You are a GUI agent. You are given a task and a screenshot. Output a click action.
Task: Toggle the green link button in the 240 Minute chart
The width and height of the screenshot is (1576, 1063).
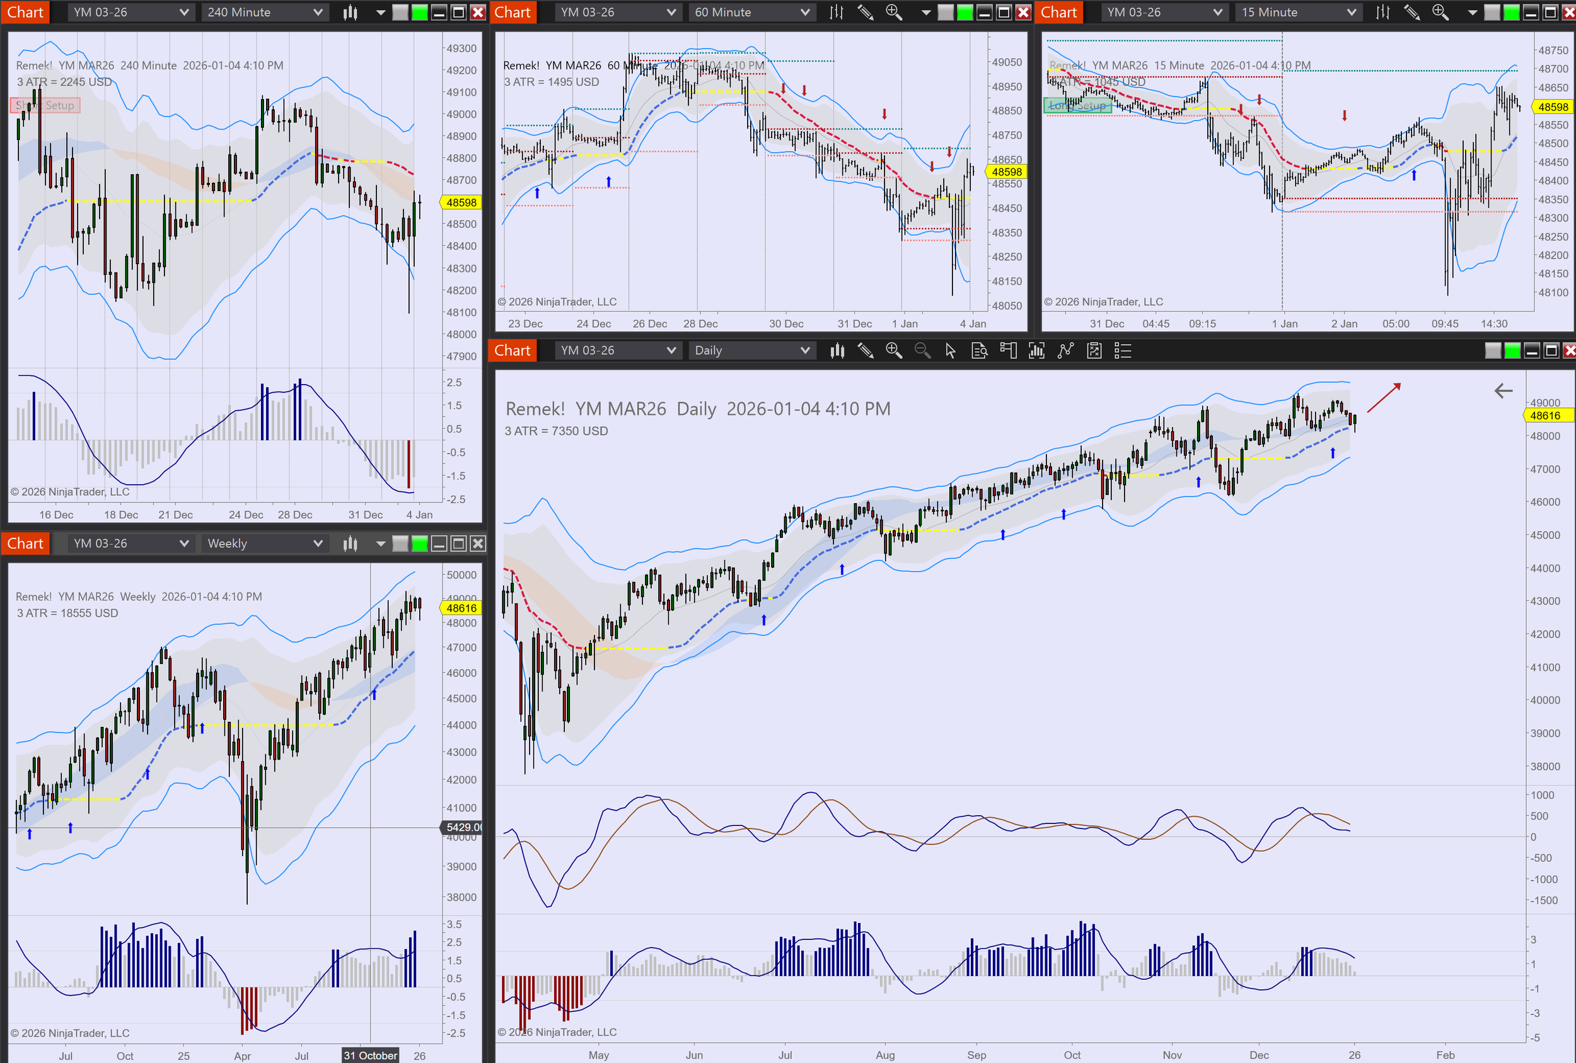[x=420, y=12]
